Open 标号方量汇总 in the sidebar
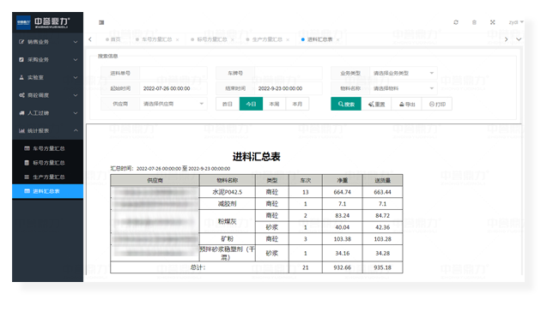 point(48,163)
